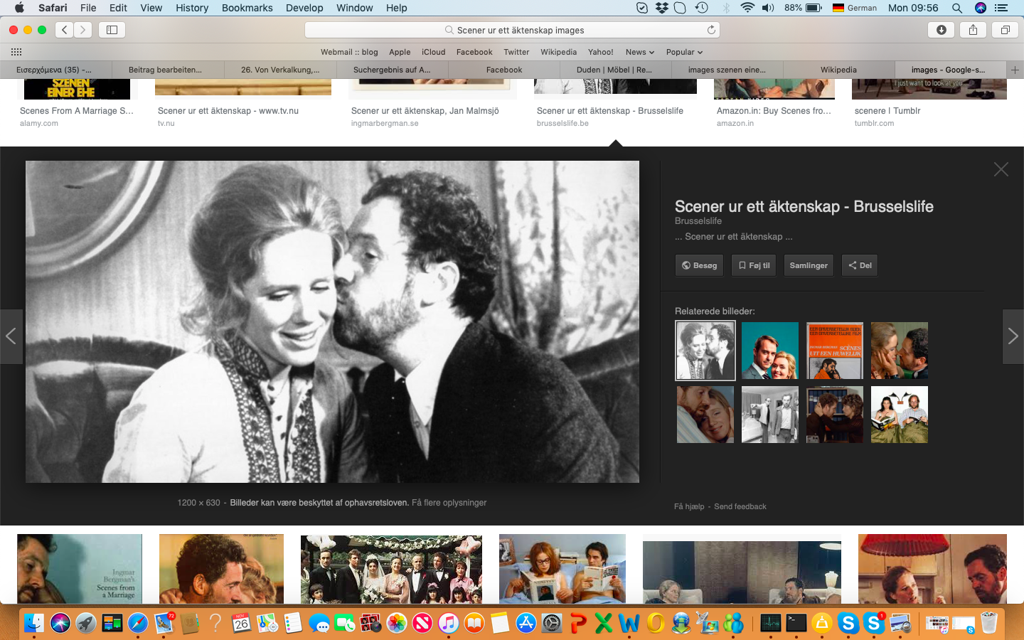Open the Apple menu
The height and width of the screenshot is (640, 1024).
pyautogui.click(x=19, y=8)
